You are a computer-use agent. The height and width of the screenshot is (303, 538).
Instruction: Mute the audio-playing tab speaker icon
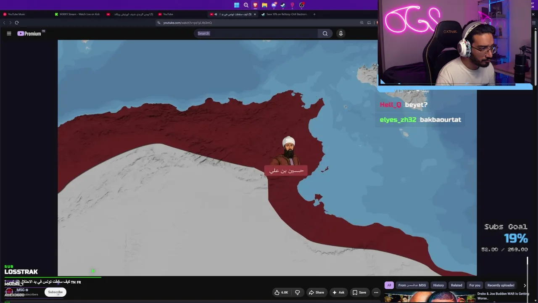tap(216, 14)
